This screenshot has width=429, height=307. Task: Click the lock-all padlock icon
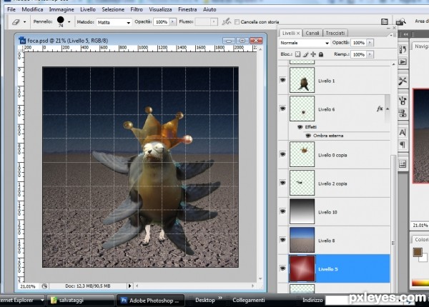click(321, 54)
